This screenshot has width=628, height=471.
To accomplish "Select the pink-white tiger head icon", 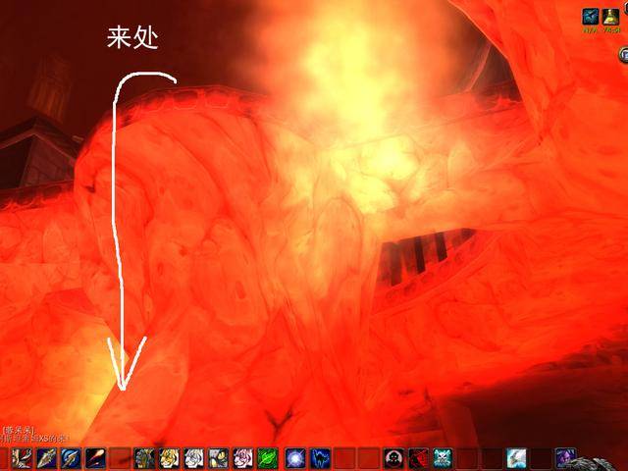I will pyautogui.click(x=242, y=458).
